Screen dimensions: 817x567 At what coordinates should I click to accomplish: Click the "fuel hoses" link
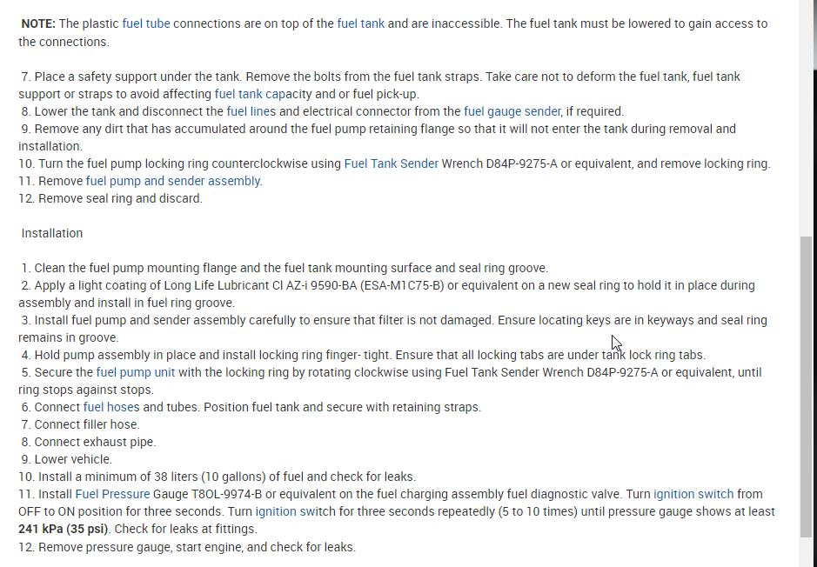111,407
